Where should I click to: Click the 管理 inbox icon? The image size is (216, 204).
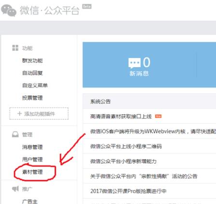pyautogui.click(x=15, y=134)
